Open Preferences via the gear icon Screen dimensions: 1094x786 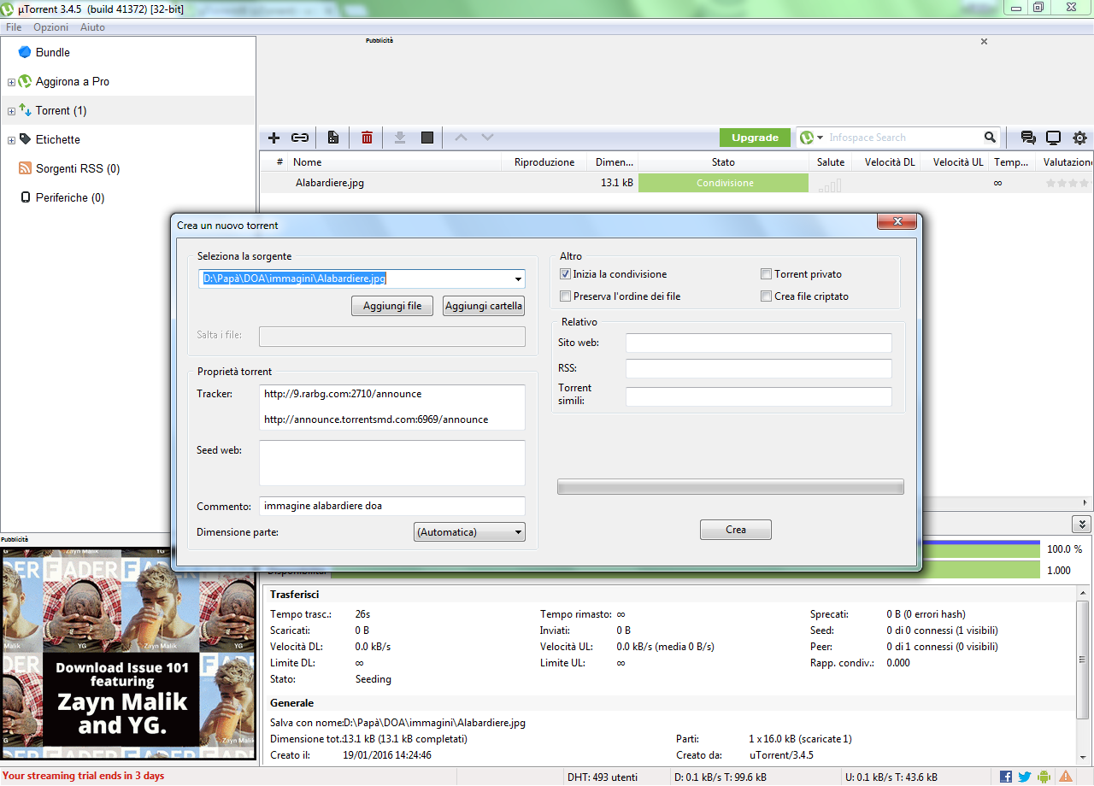[x=1079, y=138]
